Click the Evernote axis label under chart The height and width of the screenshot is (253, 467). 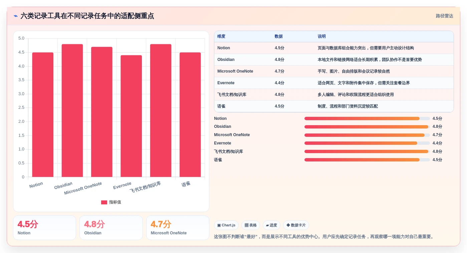click(x=122, y=186)
